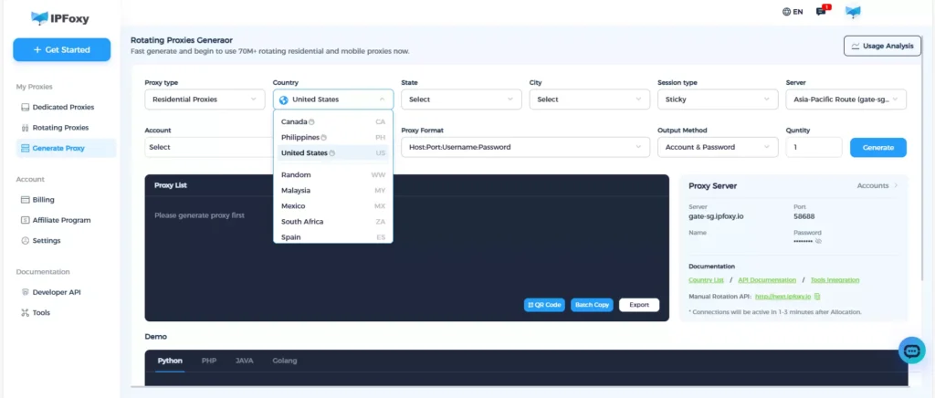This screenshot has width=935, height=398.
Task: Copy the Manual Rotation API link
Action: click(x=818, y=297)
